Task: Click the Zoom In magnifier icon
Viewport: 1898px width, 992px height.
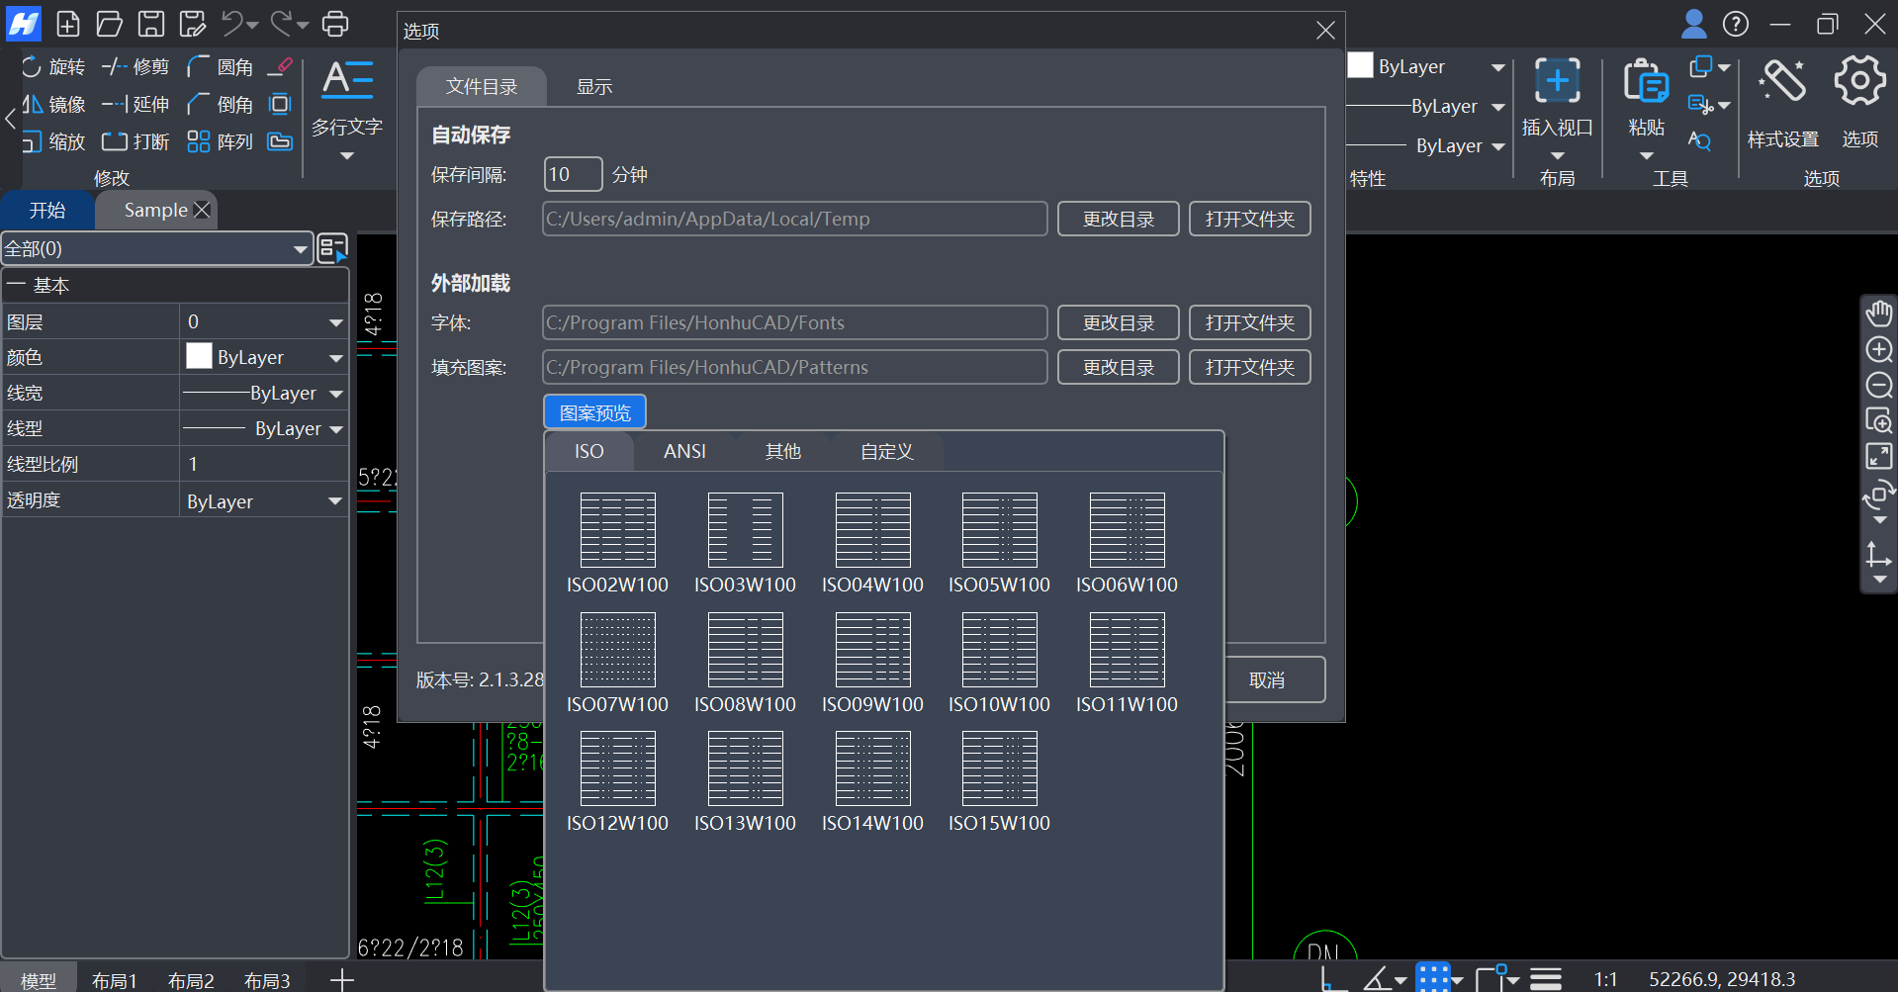Action: (x=1878, y=350)
